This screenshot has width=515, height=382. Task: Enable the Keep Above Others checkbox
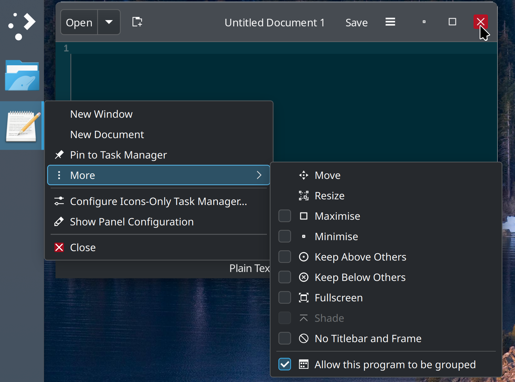(x=285, y=257)
